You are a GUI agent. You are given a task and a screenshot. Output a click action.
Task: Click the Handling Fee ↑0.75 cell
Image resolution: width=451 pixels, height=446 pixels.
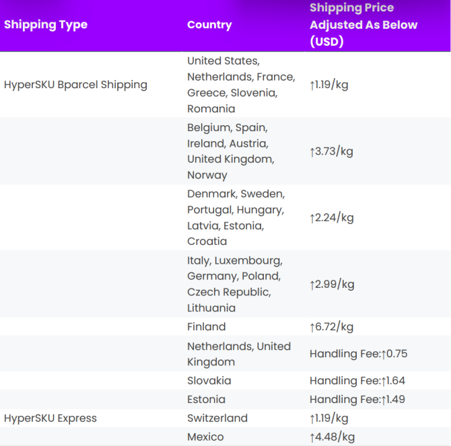click(358, 354)
